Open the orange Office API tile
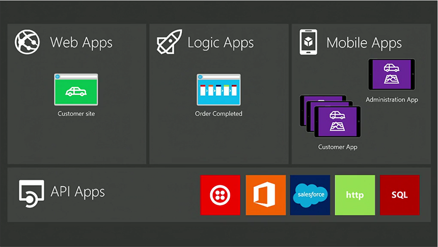This screenshot has width=438, height=247. tap(266, 195)
